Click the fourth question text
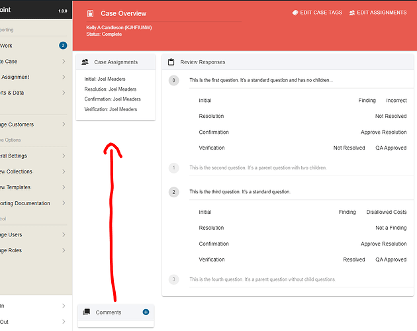Screen dimensions: 417x331 click(x=263, y=279)
